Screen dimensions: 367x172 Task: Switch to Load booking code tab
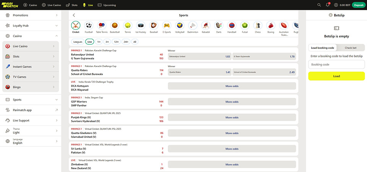pyautogui.click(x=323, y=48)
